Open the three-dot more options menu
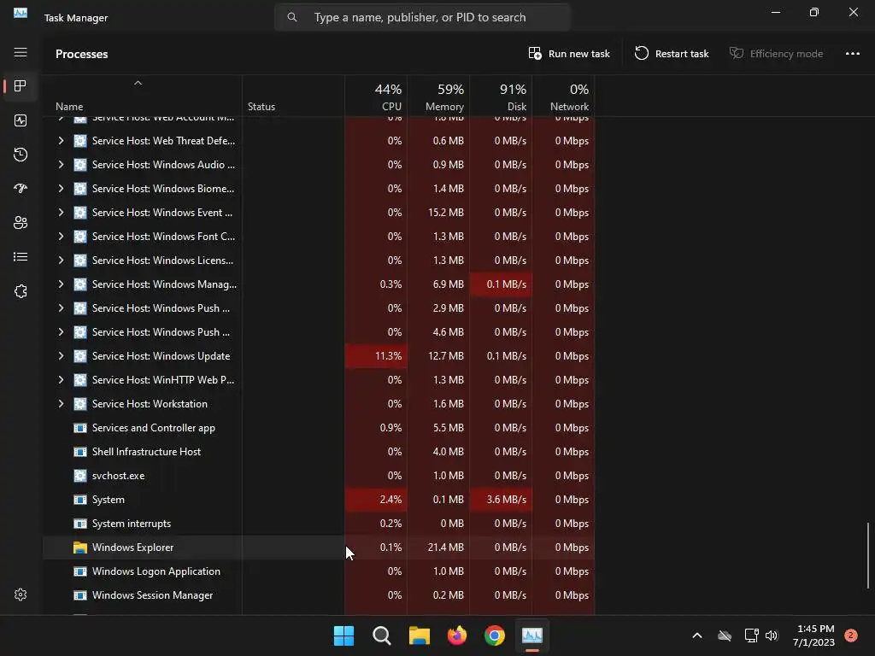 [852, 54]
